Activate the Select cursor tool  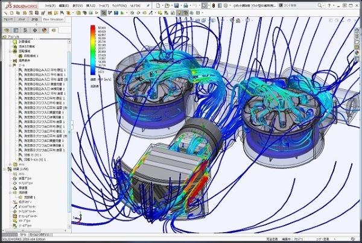click(x=205, y=5)
